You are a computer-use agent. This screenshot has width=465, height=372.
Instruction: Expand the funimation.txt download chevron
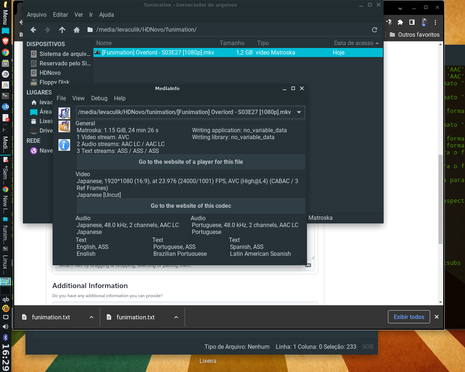pyautogui.click(x=91, y=317)
